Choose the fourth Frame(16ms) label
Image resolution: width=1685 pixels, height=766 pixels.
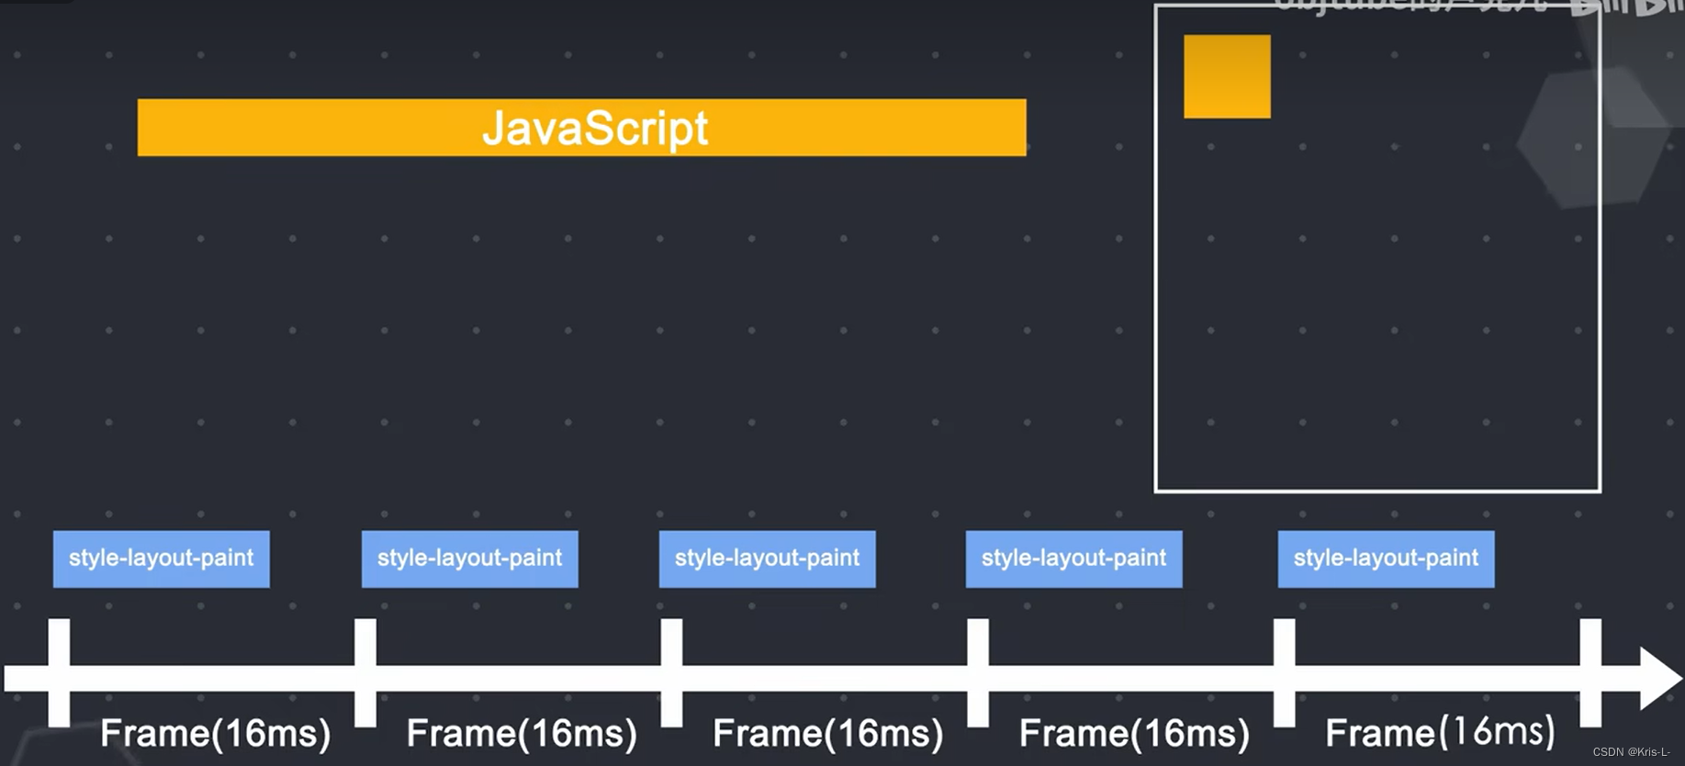[x=1135, y=734]
